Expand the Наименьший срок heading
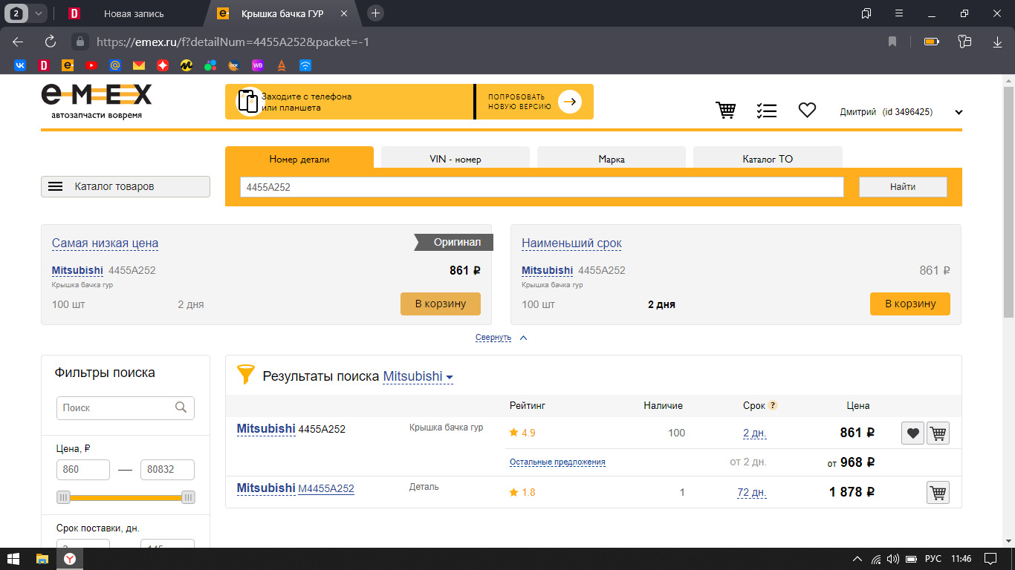This screenshot has height=570, width=1015. (x=571, y=243)
